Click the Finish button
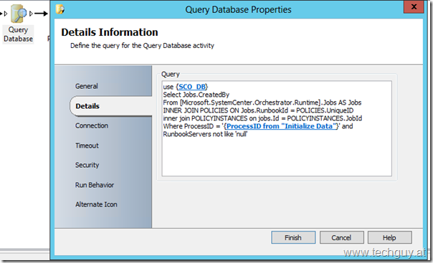Viewport: 433px width, 263px height. coord(293,238)
